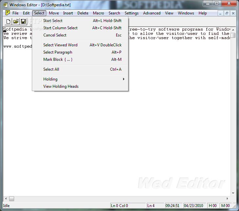Open the Delete menu

point(83,13)
